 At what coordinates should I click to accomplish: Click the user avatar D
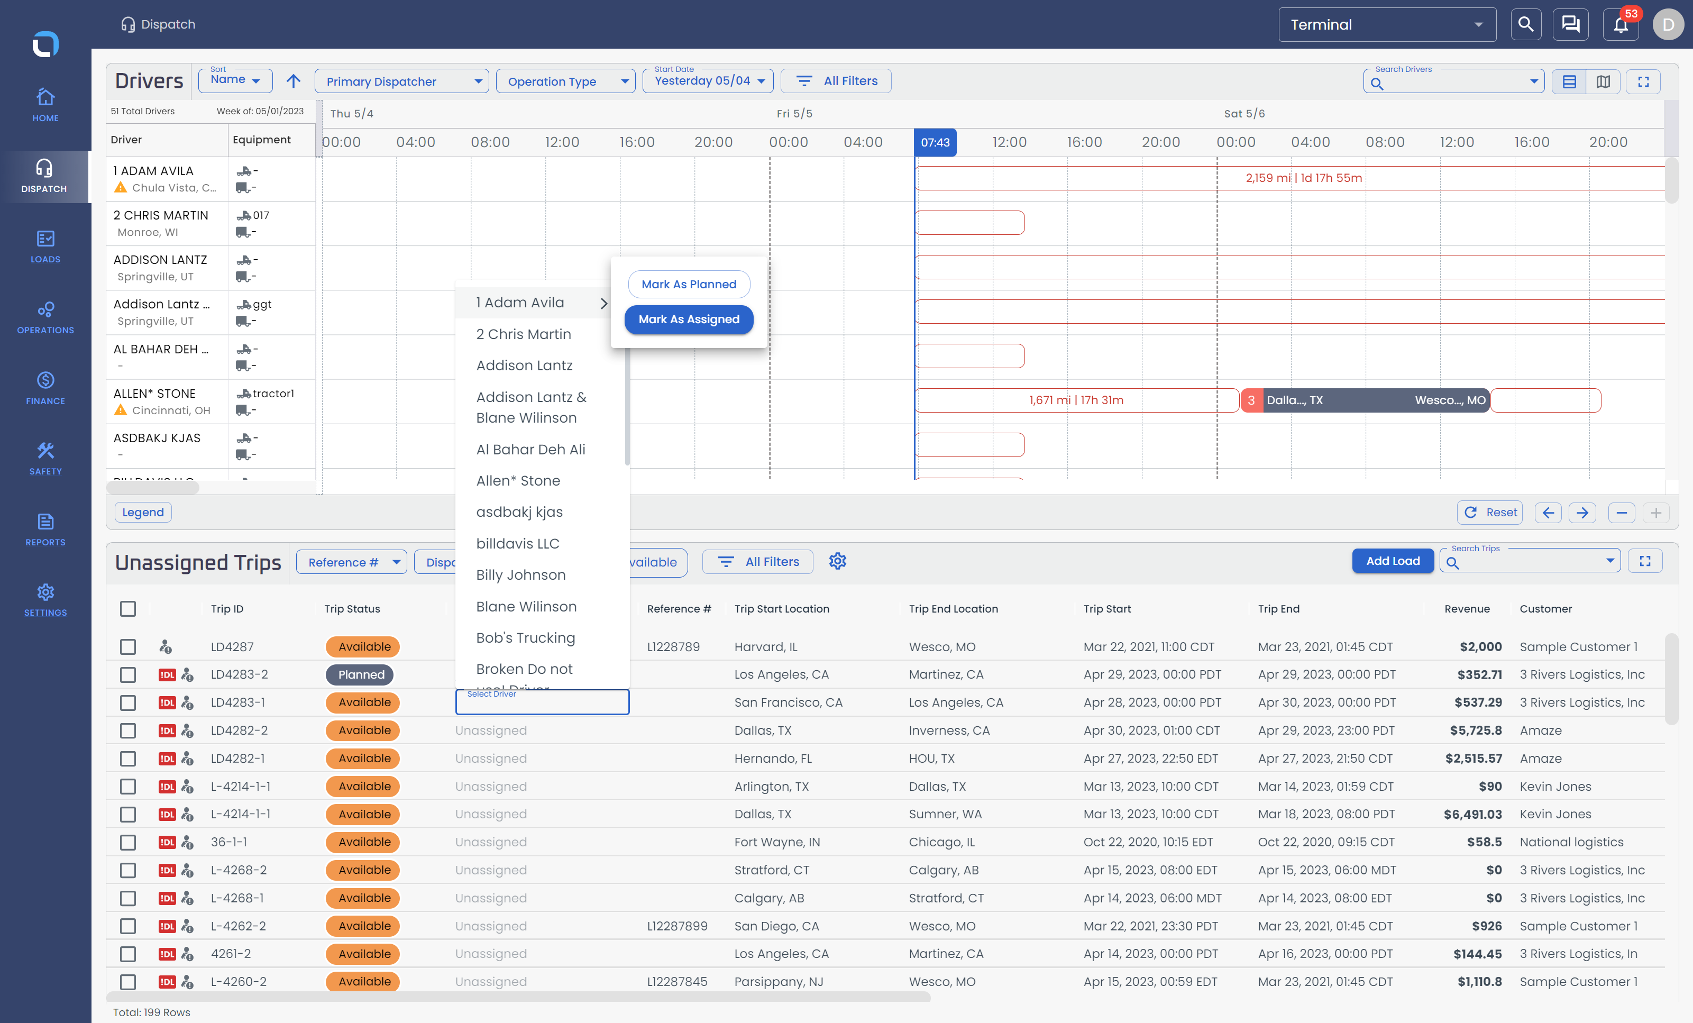(1668, 25)
